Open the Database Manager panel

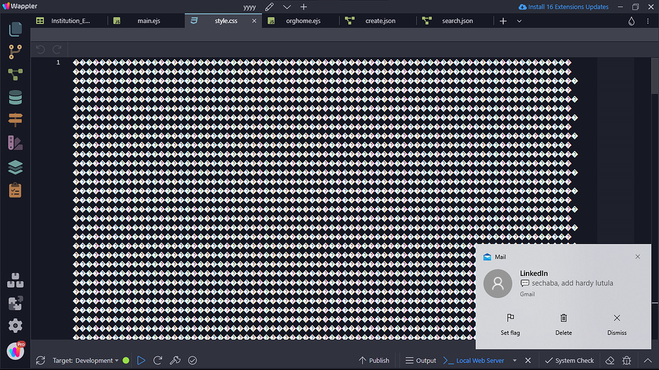point(15,98)
